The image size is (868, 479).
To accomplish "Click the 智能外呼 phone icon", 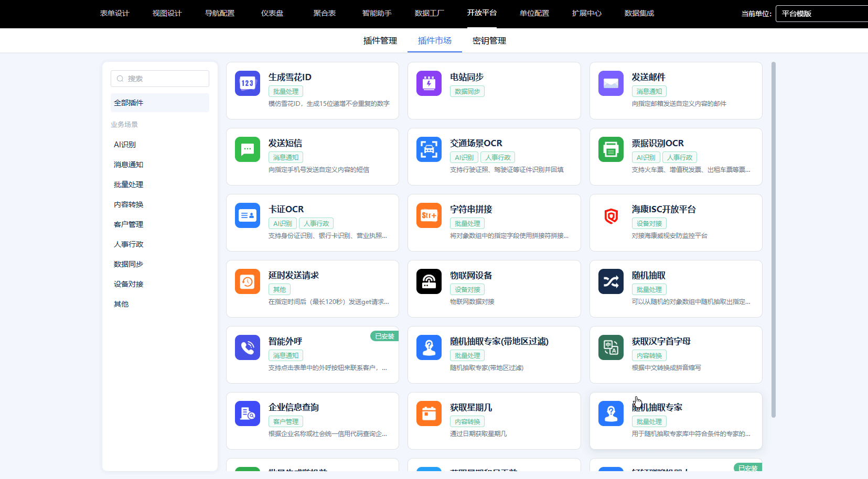I will coord(247,347).
